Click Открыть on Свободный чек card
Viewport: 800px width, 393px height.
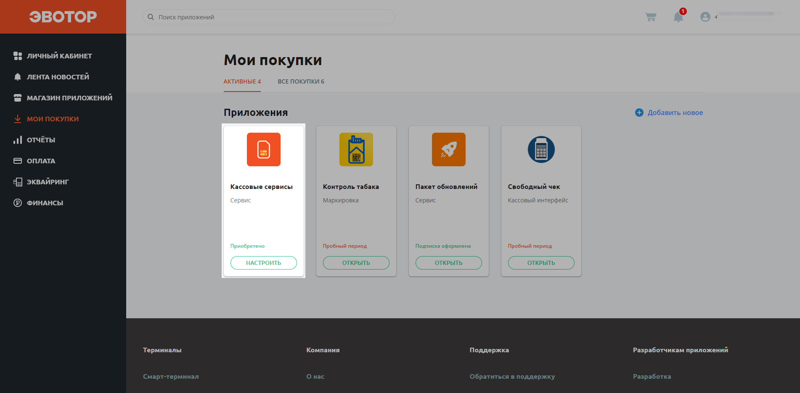click(x=541, y=263)
